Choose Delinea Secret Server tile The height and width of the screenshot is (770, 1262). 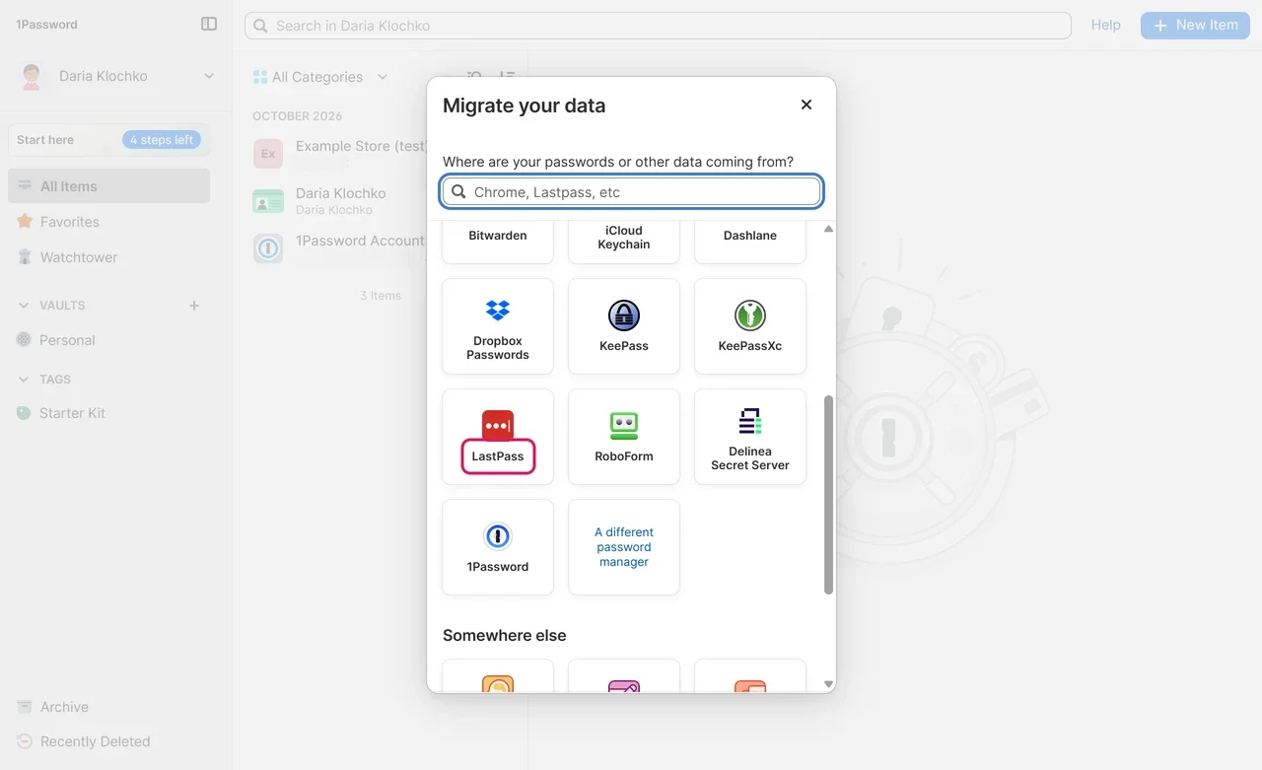[750, 437]
